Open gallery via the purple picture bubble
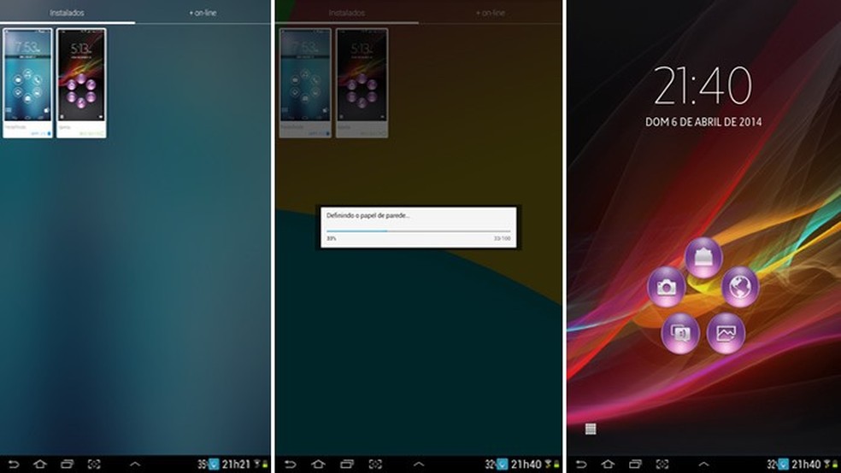 (726, 333)
